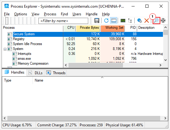Click the 92.25 CPU value

[x=71, y=44]
